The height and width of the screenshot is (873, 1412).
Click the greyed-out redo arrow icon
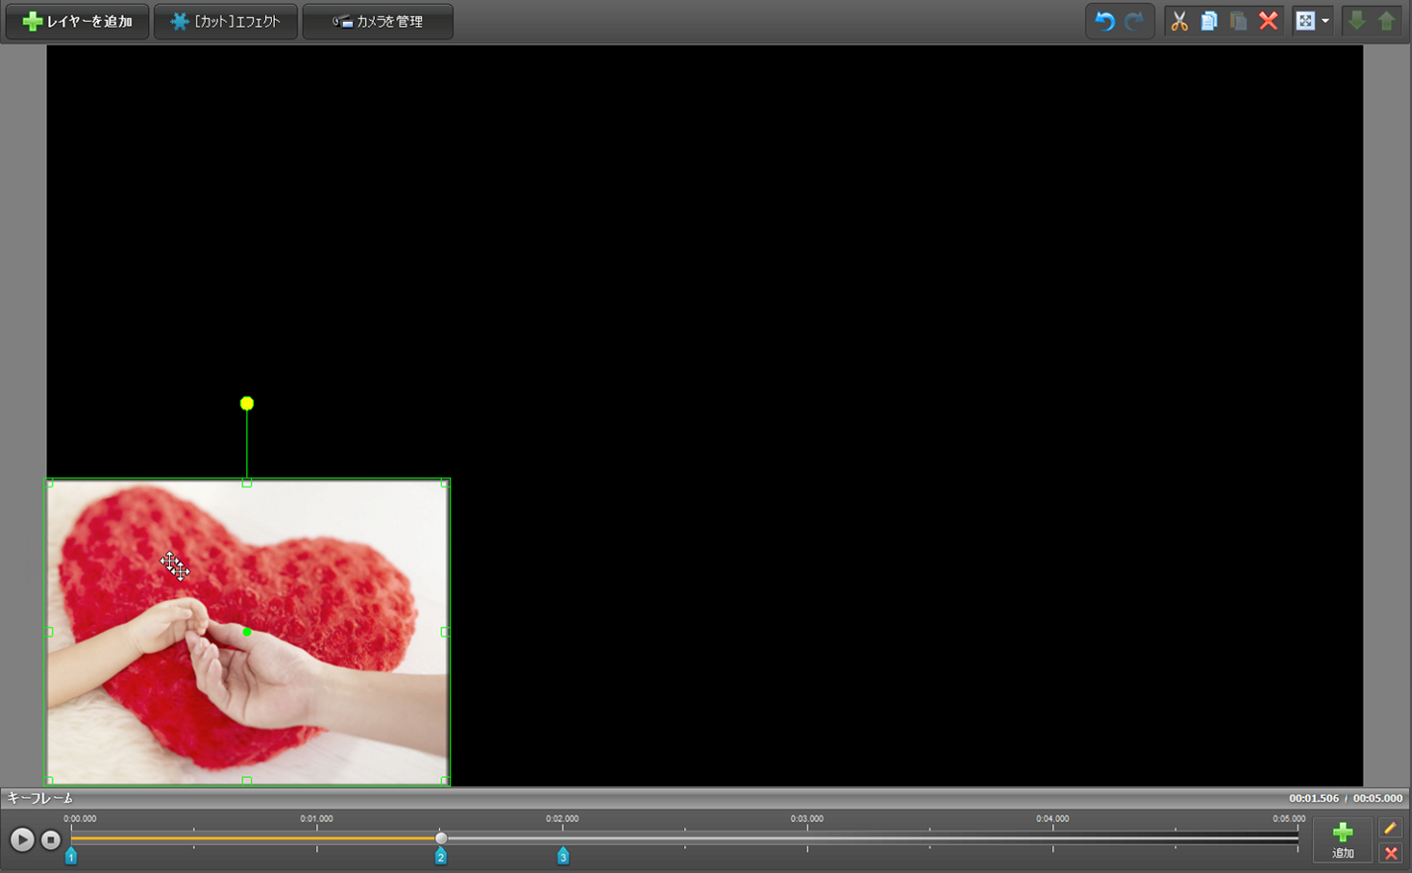[1134, 21]
